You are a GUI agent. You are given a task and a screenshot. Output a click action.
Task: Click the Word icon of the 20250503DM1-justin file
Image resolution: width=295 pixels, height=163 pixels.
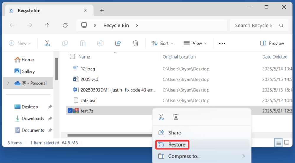[x=76, y=90]
